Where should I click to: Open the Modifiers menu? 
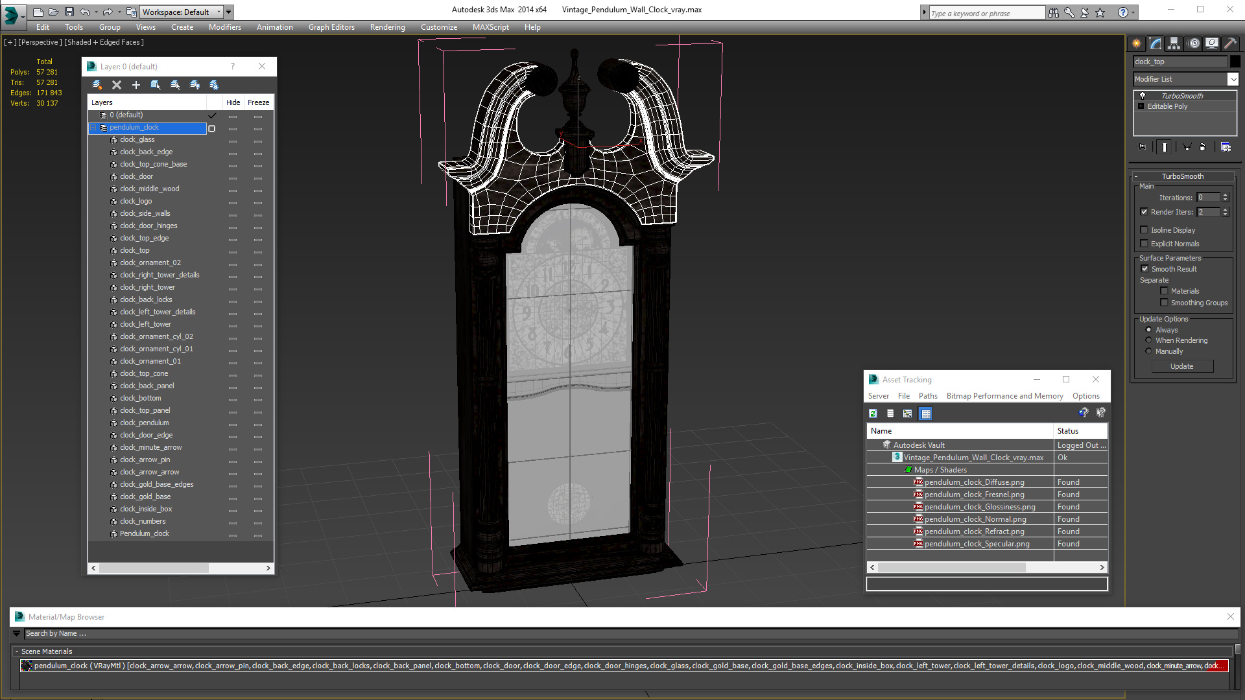click(224, 27)
